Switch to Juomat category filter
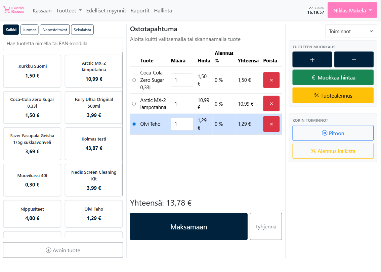 [x=30, y=30]
